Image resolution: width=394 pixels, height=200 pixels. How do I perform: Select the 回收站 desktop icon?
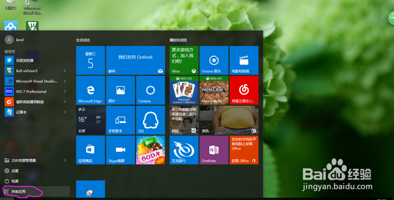pos(11,5)
